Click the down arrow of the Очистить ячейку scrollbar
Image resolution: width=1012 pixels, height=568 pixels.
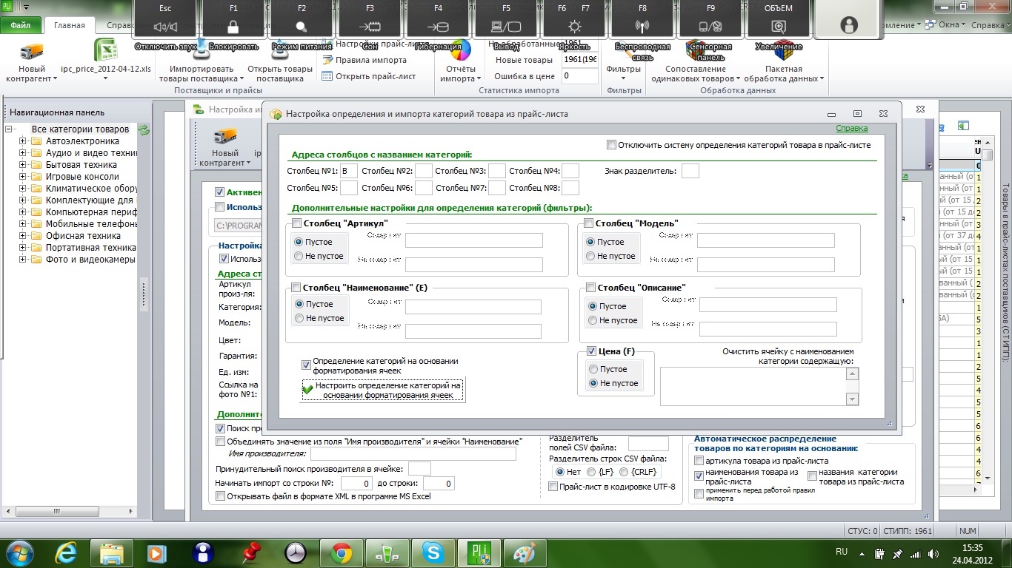852,399
